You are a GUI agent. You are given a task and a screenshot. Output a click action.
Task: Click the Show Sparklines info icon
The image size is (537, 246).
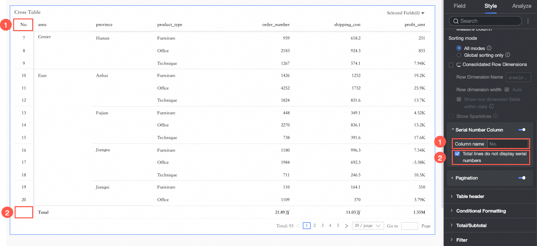coord(497,116)
